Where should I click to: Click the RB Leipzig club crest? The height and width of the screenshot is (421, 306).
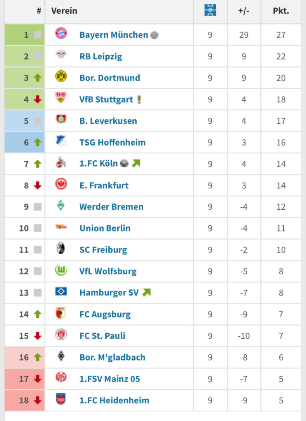point(62,55)
